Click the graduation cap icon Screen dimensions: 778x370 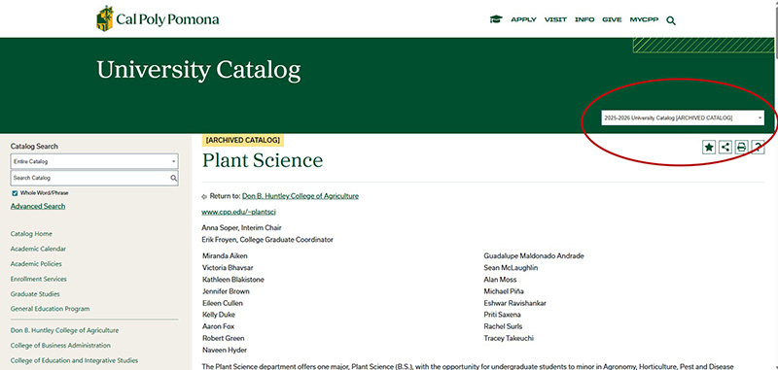tap(496, 19)
